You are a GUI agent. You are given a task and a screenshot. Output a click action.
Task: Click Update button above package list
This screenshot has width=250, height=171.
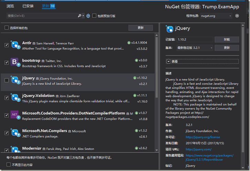(x=140, y=28)
